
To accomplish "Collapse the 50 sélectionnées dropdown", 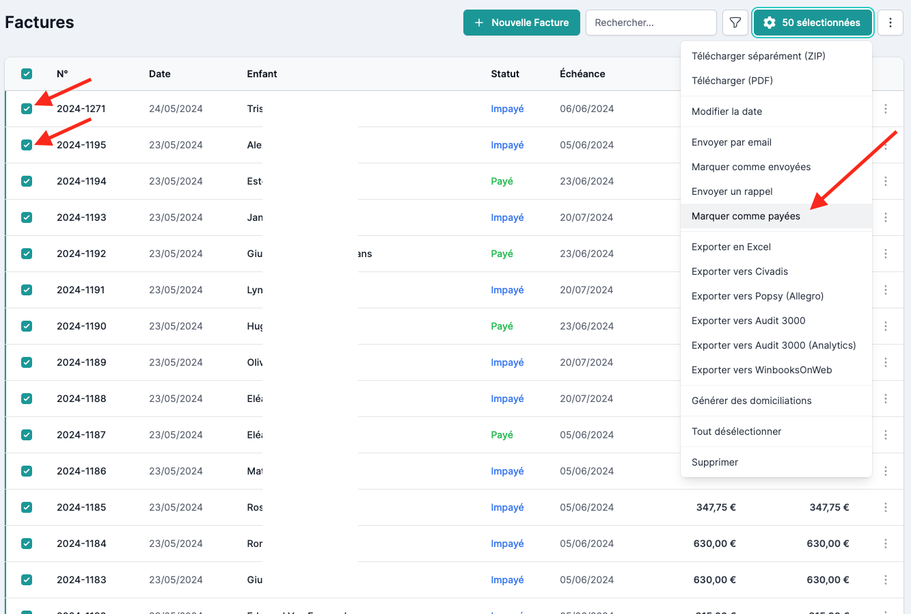I will (x=812, y=23).
